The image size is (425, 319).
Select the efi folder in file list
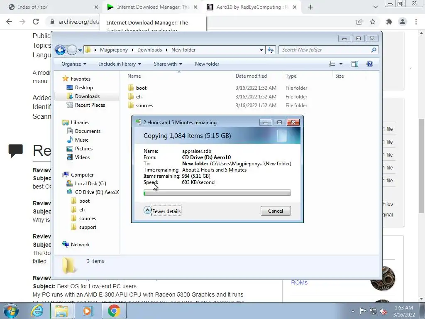tap(139, 96)
